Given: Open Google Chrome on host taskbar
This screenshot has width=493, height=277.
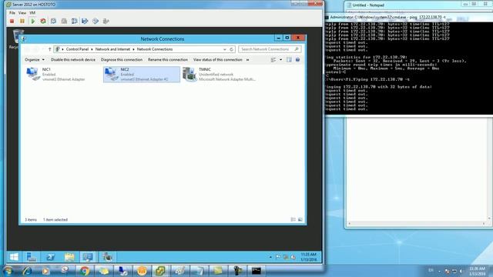Looking at the screenshot, I should tap(84, 271).
